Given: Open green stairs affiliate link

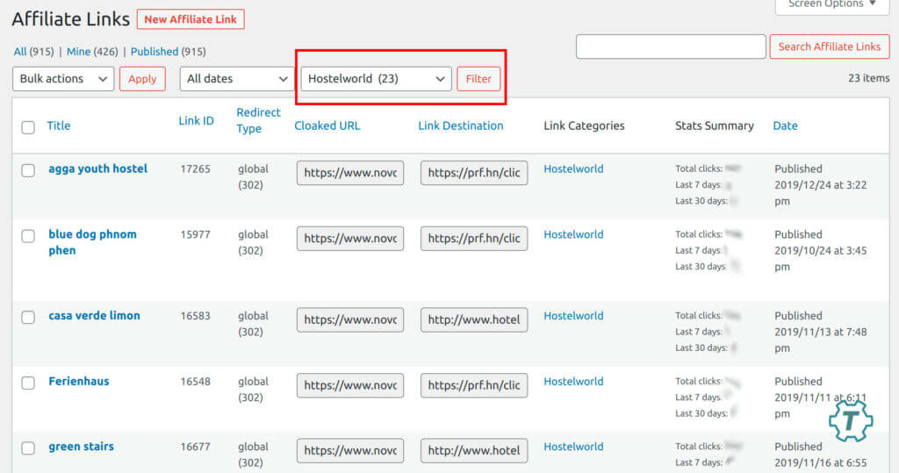Looking at the screenshot, I should 81,446.
